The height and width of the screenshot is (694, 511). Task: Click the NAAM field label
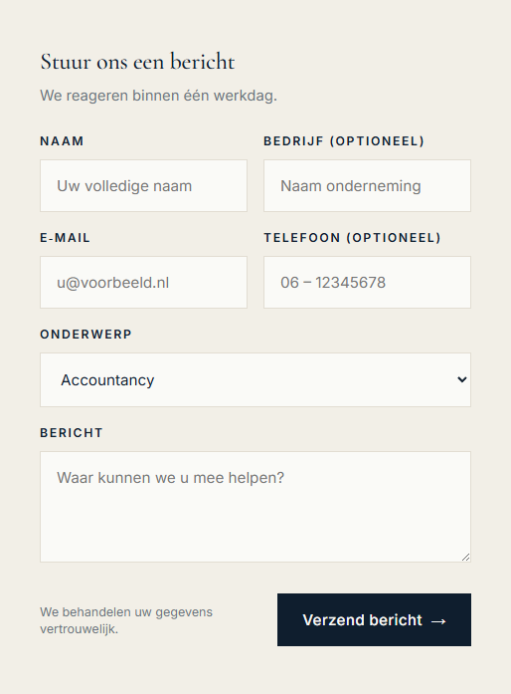(x=62, y=141)
